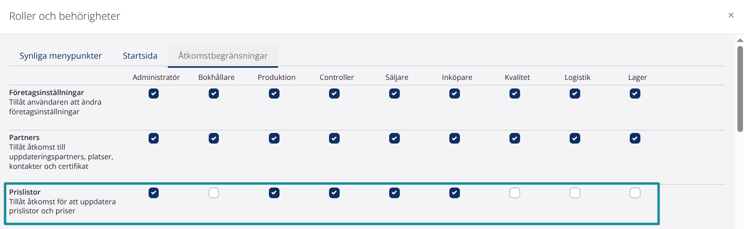Uncheck Prislistor for Administratör role

pyautogui.click(x=154, y=193)
